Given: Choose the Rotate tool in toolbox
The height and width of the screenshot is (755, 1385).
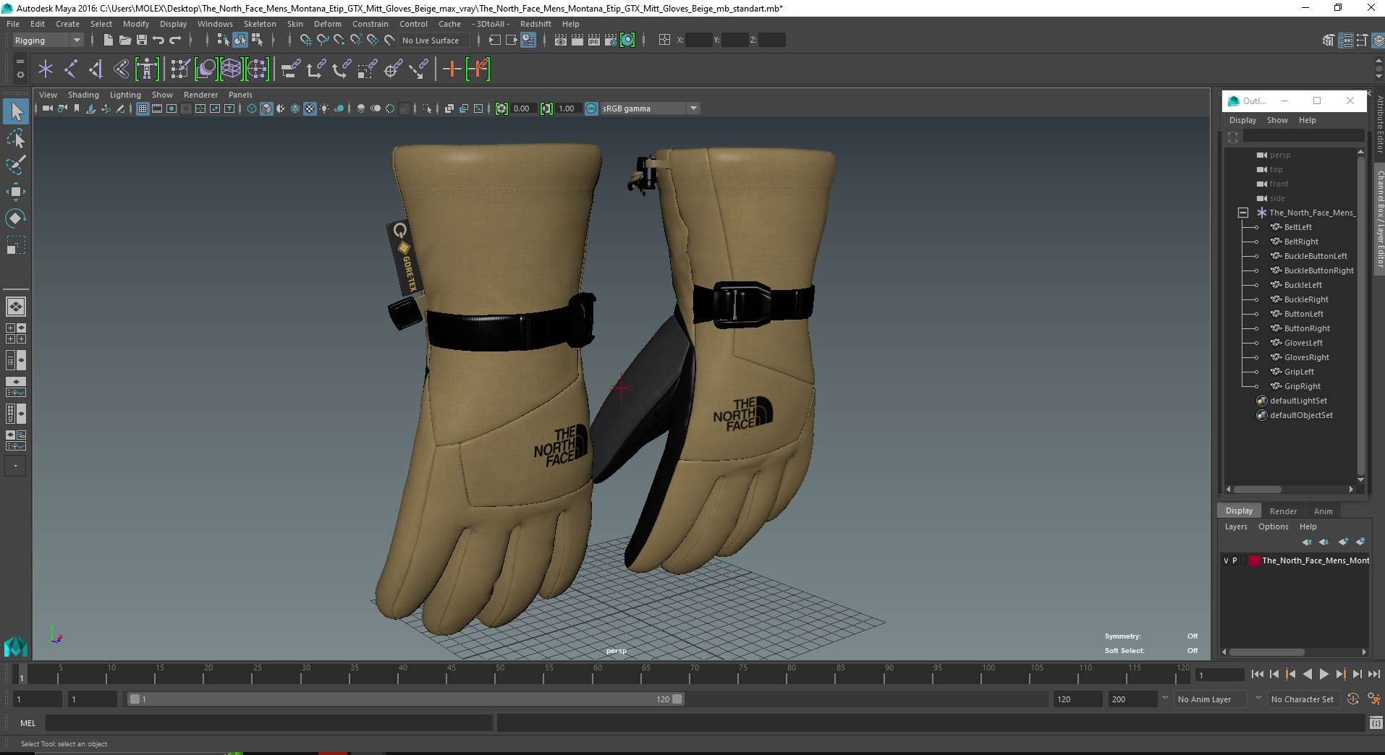Looking at the screenshot, I should 16,218.
